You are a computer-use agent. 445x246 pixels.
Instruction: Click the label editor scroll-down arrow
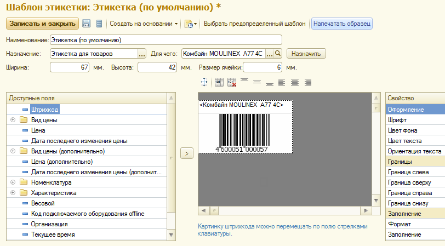pyautogui.click(x=376, y=201)
